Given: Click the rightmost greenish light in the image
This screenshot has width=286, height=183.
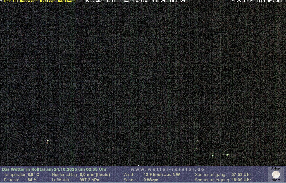Looking at the screenshot, I should (x=228, y=155).
